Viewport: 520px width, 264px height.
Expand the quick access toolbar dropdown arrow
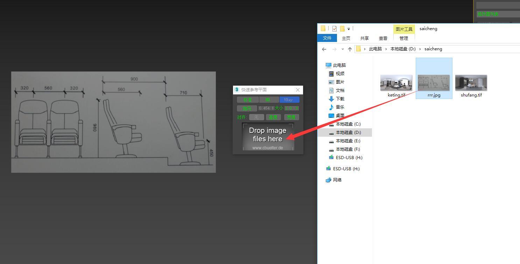349,29
